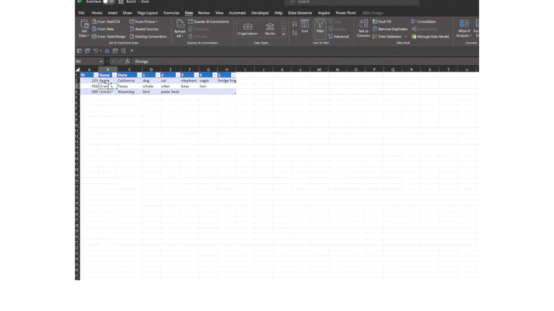Open the Power Pivot tab

click(x=345, y=13)
